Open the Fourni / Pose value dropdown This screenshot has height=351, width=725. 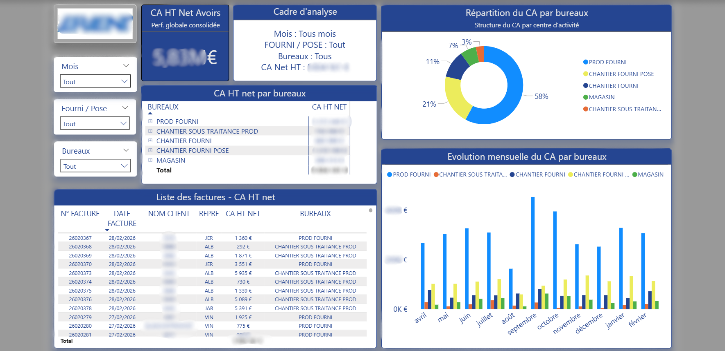click(x=95, y=123)
